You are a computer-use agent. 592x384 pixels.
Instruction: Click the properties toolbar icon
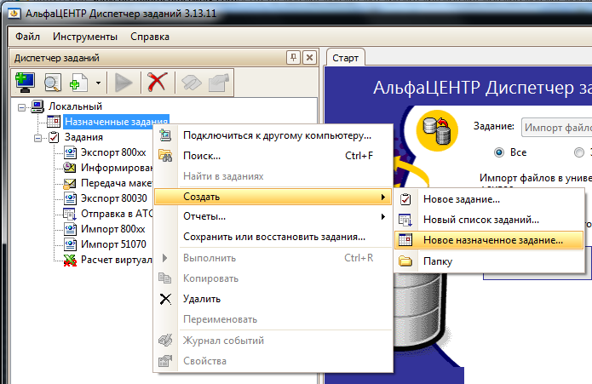219,83
